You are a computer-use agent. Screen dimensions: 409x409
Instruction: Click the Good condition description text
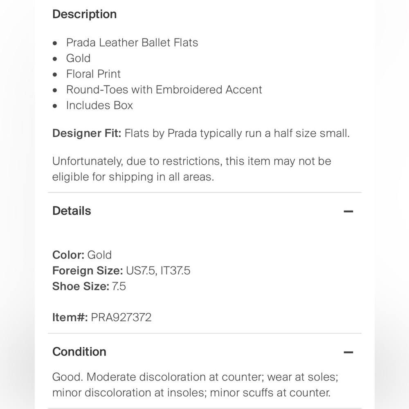pyautogui.click(x=195, y=377)
